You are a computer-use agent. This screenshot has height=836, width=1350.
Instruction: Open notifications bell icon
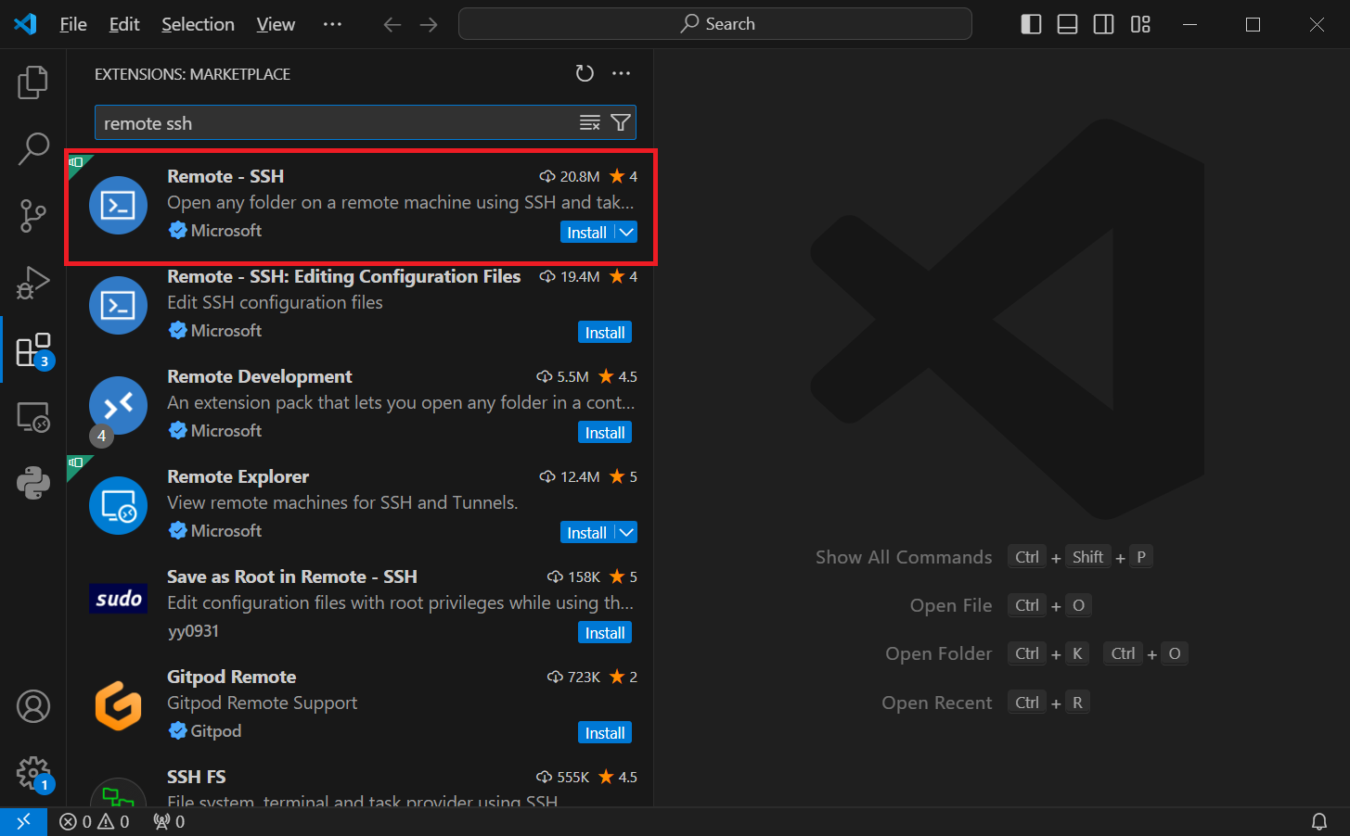(x=1318, y=821)
